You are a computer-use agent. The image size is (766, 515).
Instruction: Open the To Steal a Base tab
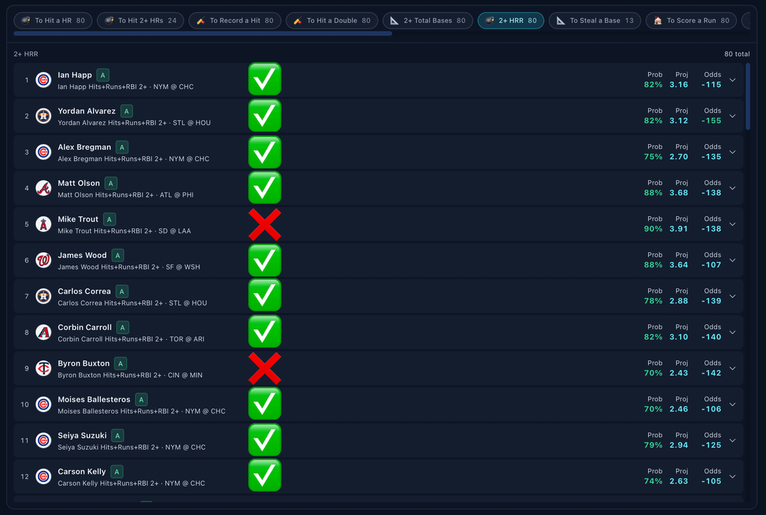594,21
